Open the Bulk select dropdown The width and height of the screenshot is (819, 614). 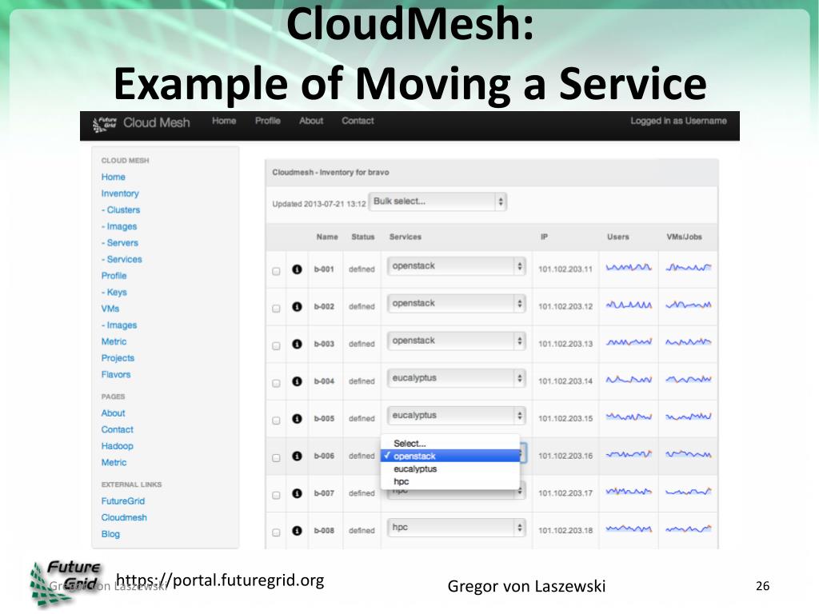point(437,201)
